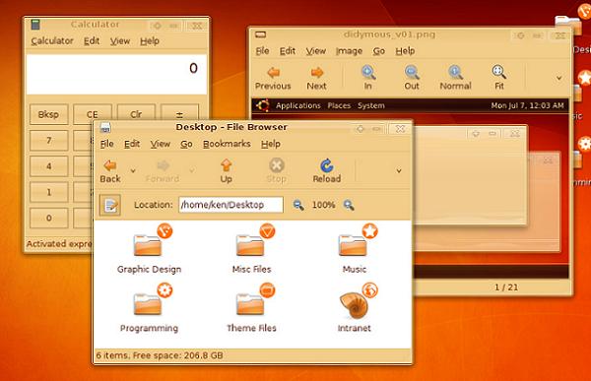Expand image viewer toolbar overflow chevron
Screen dimensions: 591x381
tap(559, 78)
